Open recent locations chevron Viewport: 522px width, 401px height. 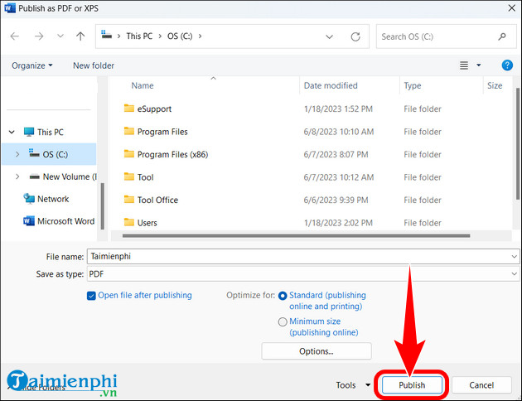click(x=60, y=36)
